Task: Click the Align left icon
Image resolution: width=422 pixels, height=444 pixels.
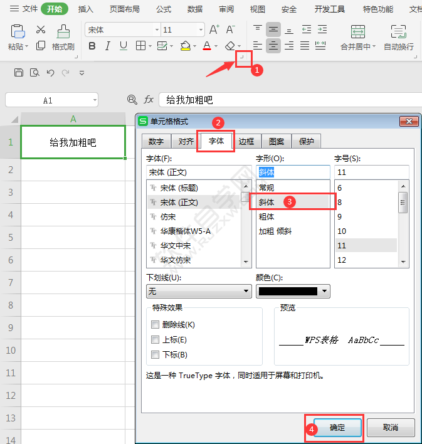Action: (x=258, y=46)
